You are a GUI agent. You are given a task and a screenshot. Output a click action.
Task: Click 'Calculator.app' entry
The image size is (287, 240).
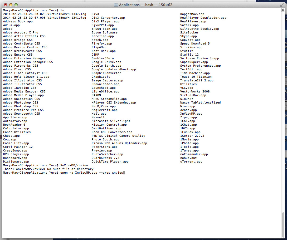click(16, 128)
